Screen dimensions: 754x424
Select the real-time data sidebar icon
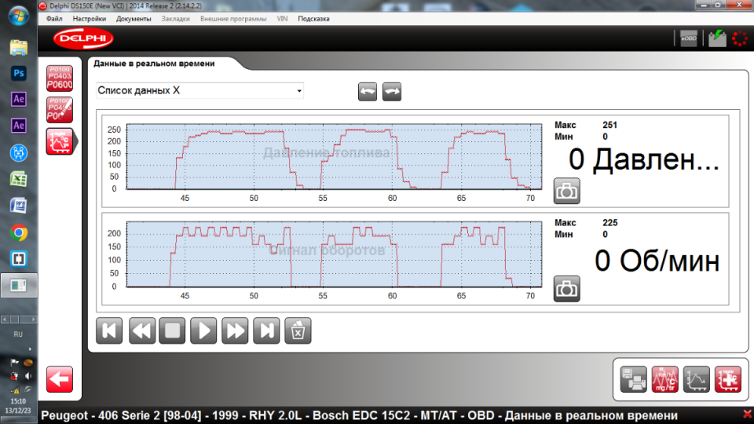coord(60,141)
